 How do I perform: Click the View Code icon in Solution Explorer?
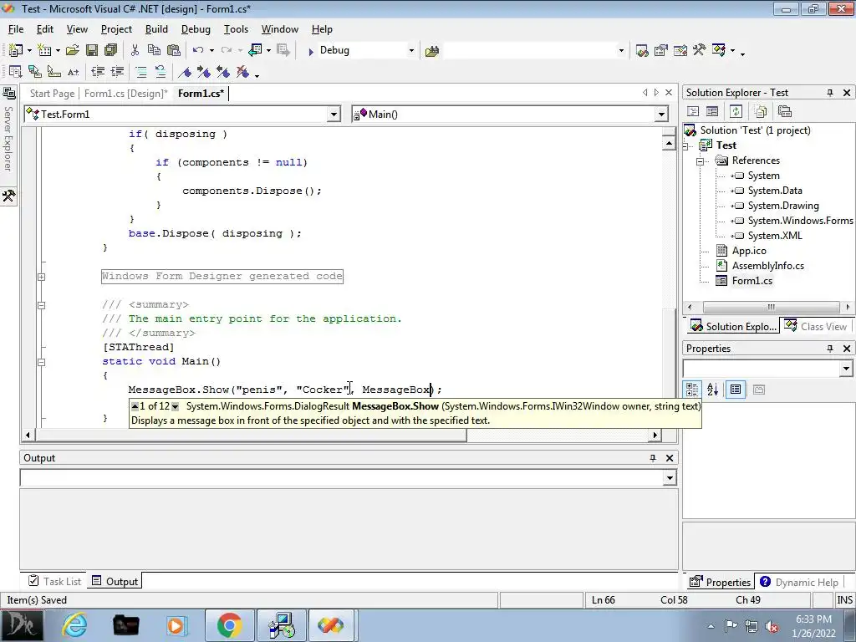(x=693, y=111)
